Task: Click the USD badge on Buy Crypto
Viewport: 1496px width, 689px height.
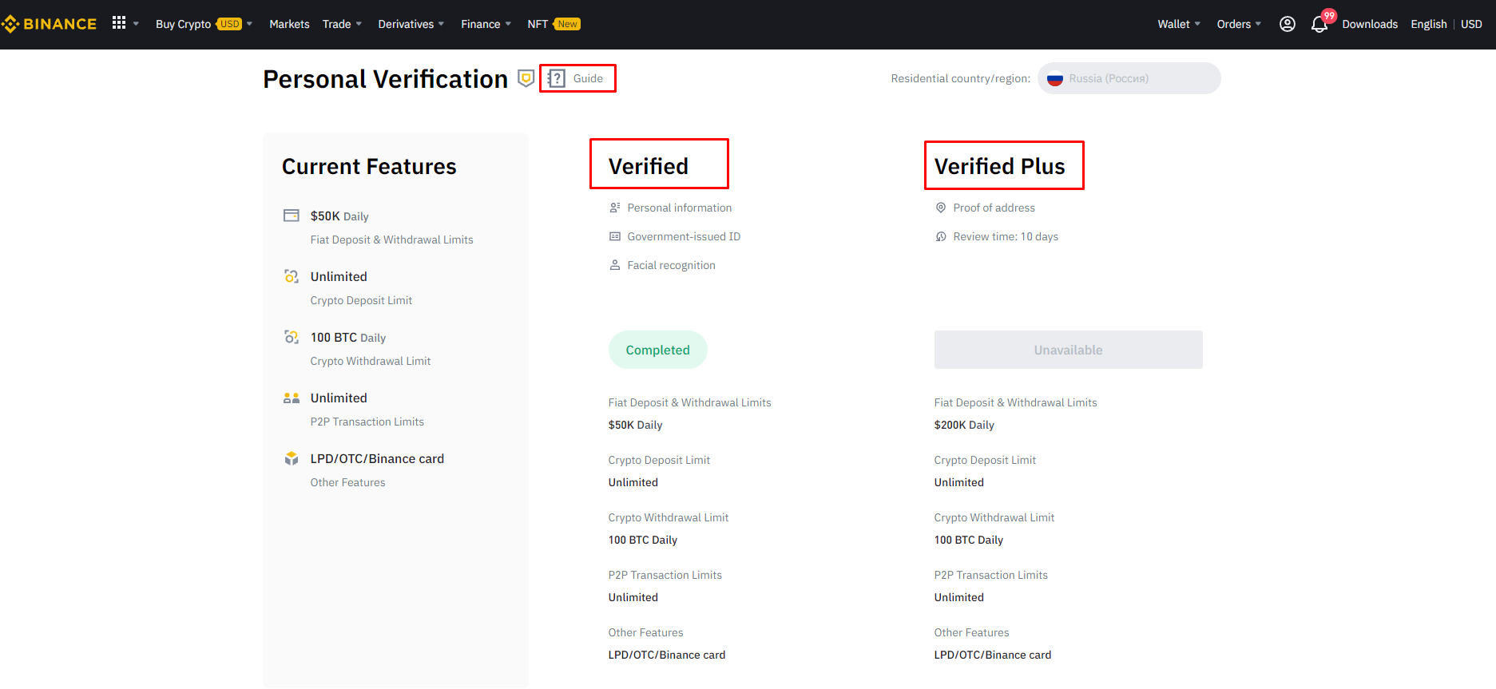Action: 230,24
